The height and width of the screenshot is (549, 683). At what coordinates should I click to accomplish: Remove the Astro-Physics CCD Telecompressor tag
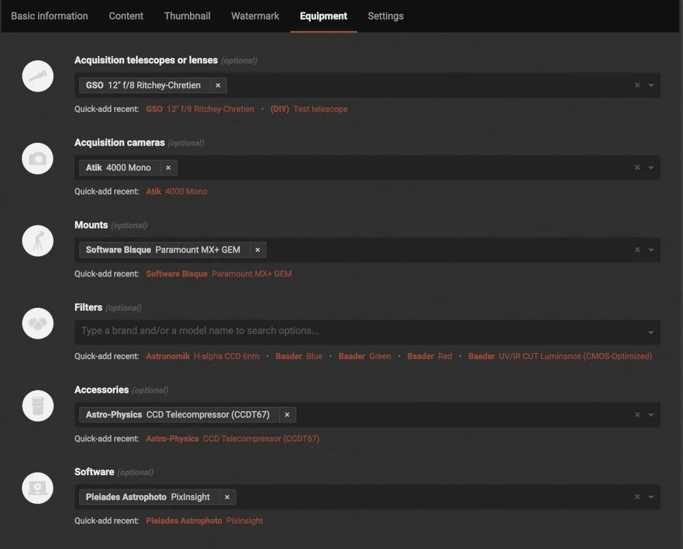[287, 414]
